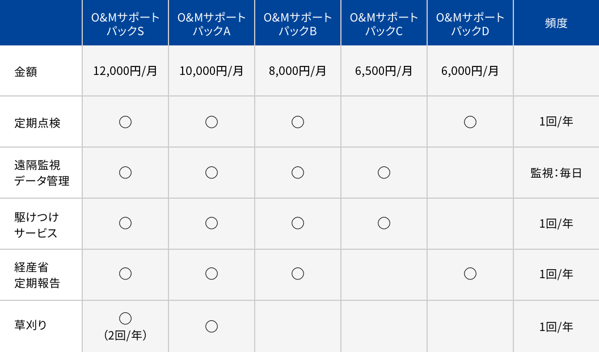Click the 遠隔監視 データ管理 row label
Image resolution: width=599 pixels, height=352 pixels.
coord(41,173)
